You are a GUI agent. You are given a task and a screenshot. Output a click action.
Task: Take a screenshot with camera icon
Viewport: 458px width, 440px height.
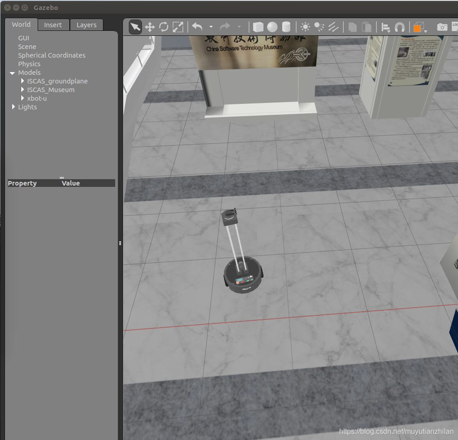(x=442, y=27)
